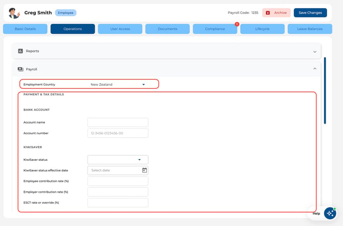Image resolution: width=343 pixels, height=226 pixels.
Task: Open the KiwiSaver status dropdown
Action: coord(118,160)
